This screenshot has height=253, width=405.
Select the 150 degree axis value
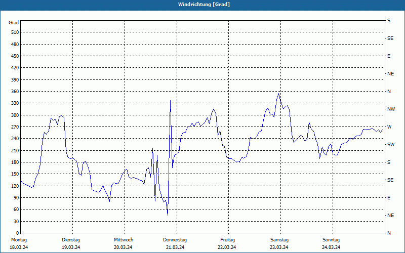(15, 174)
